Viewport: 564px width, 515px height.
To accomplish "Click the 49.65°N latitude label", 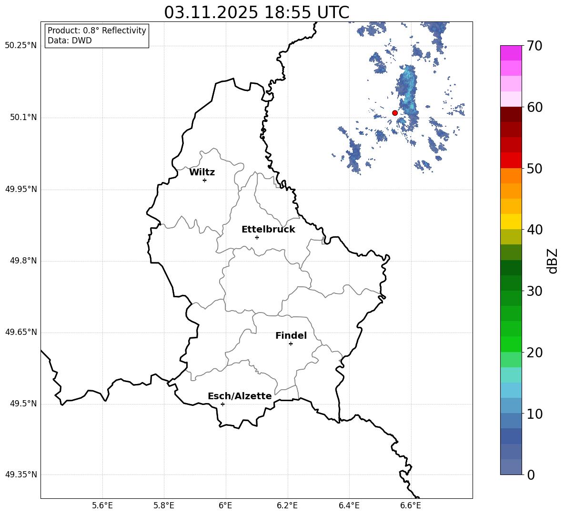I will (21, 332).
